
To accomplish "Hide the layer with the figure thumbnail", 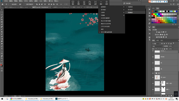I will (153, 78).
